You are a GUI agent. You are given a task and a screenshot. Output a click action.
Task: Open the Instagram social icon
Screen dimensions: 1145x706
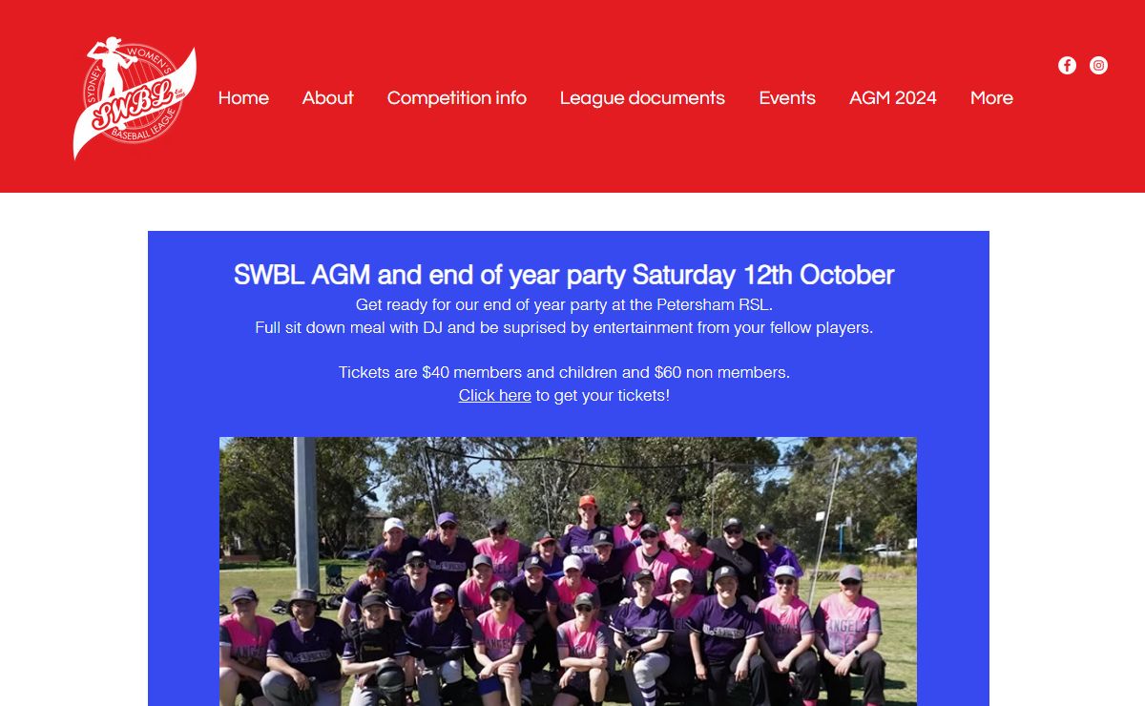1098,65
